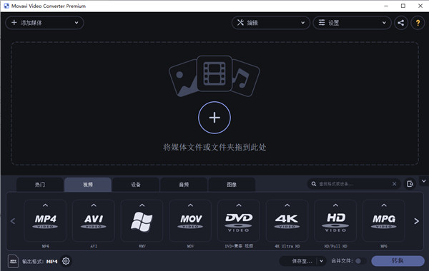Open output format settings gear

(x=66, y=261)
